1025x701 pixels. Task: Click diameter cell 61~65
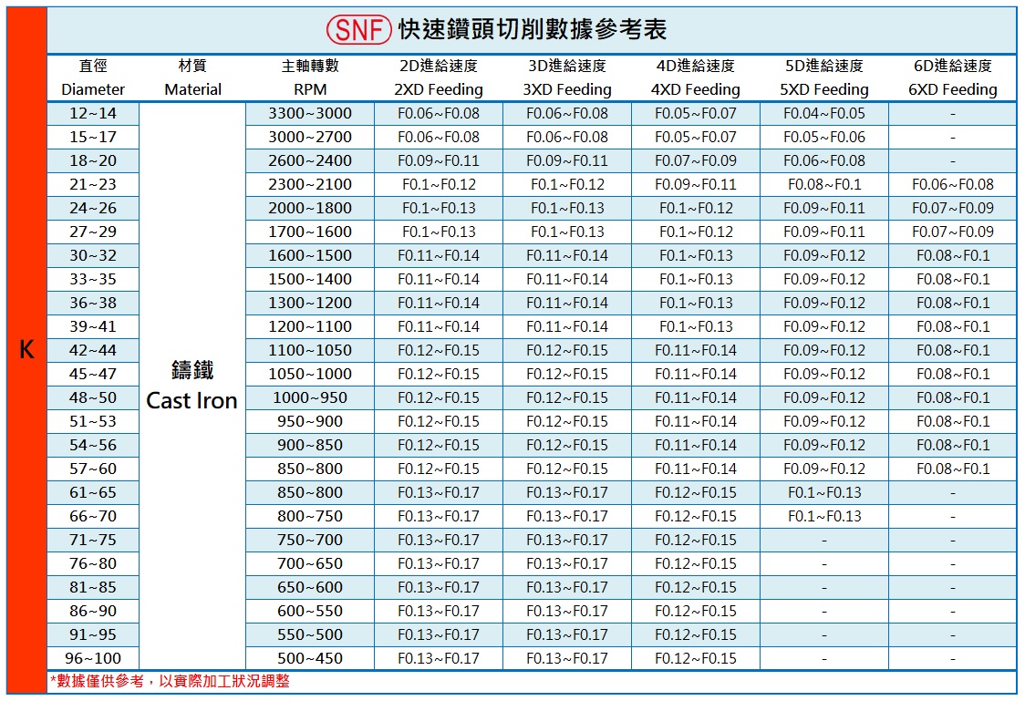[x=93, y=492]
